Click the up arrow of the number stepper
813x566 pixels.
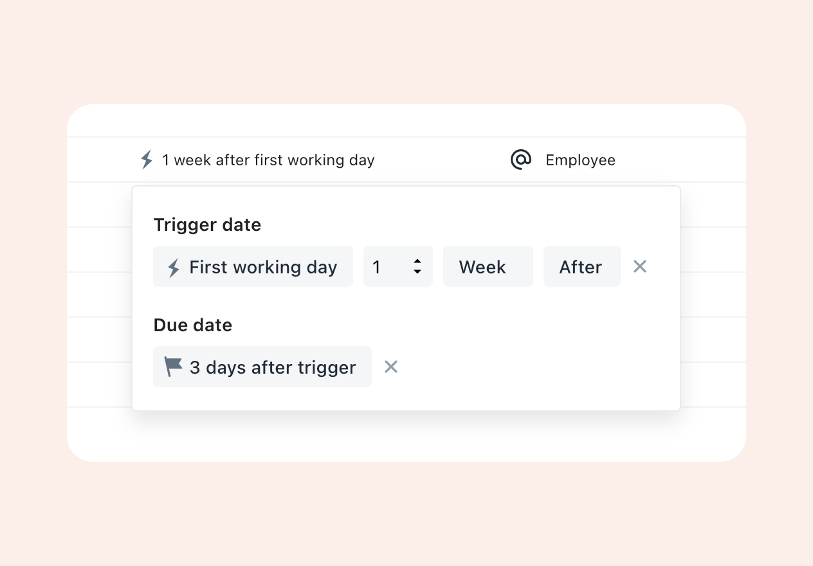pos(417,262)
